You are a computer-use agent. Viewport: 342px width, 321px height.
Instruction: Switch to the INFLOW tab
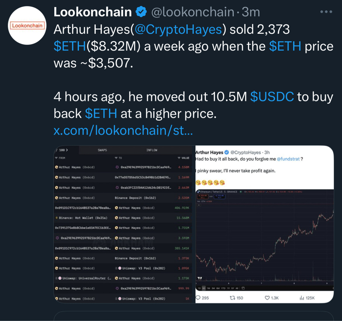tap(152, 150)
